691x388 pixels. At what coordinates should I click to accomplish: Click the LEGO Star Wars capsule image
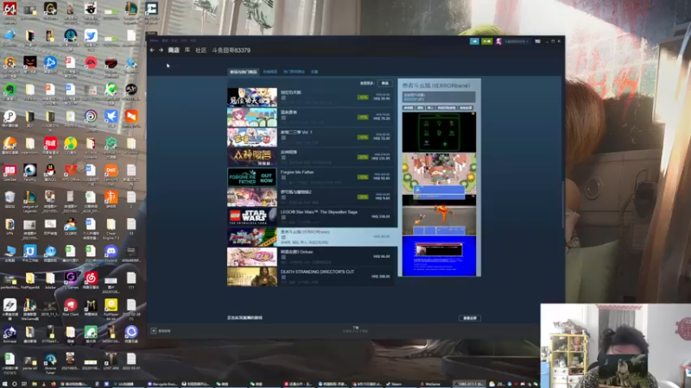tap(252, 217)
